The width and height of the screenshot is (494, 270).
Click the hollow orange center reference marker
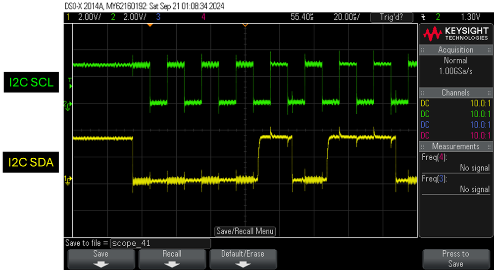coord(245,25)
